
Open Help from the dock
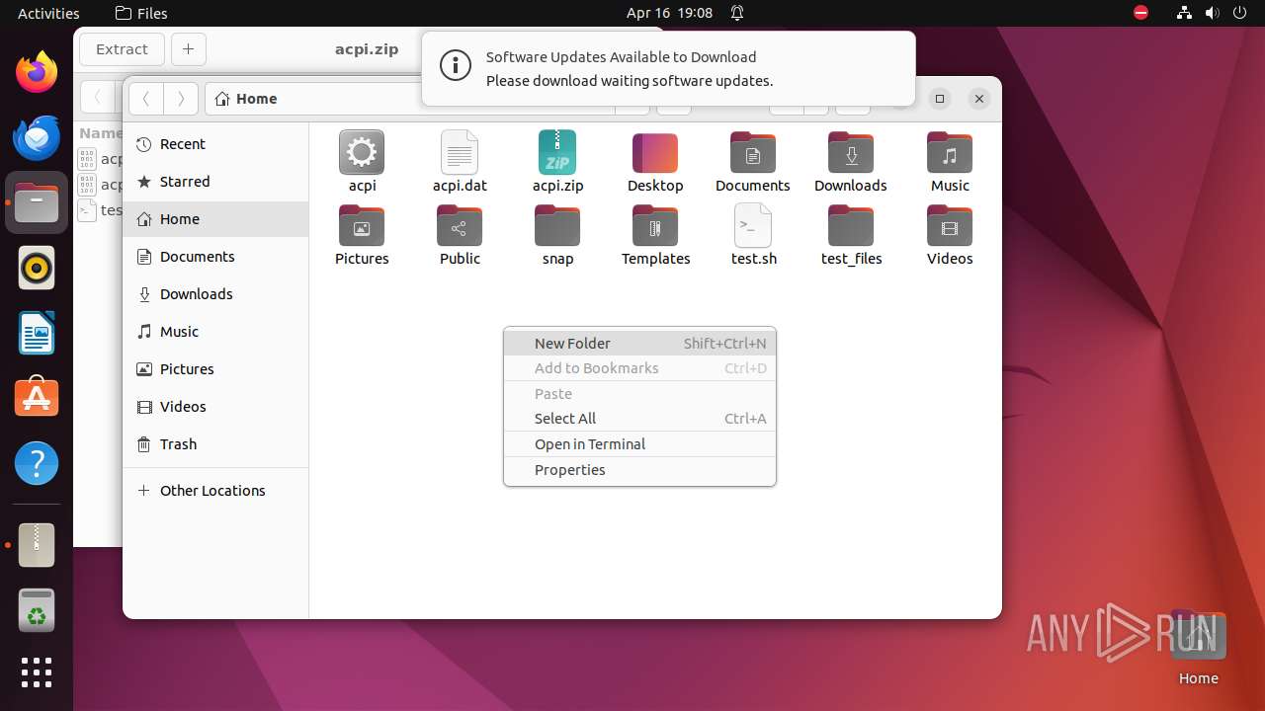click(x=37, y=463)
